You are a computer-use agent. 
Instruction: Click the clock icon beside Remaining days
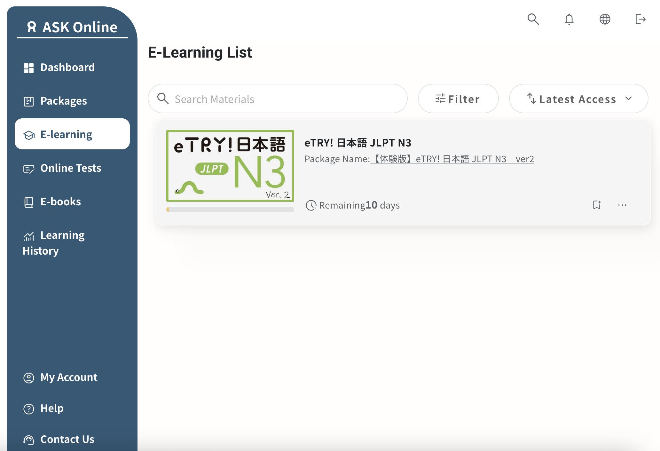click(x=311, y=205)
